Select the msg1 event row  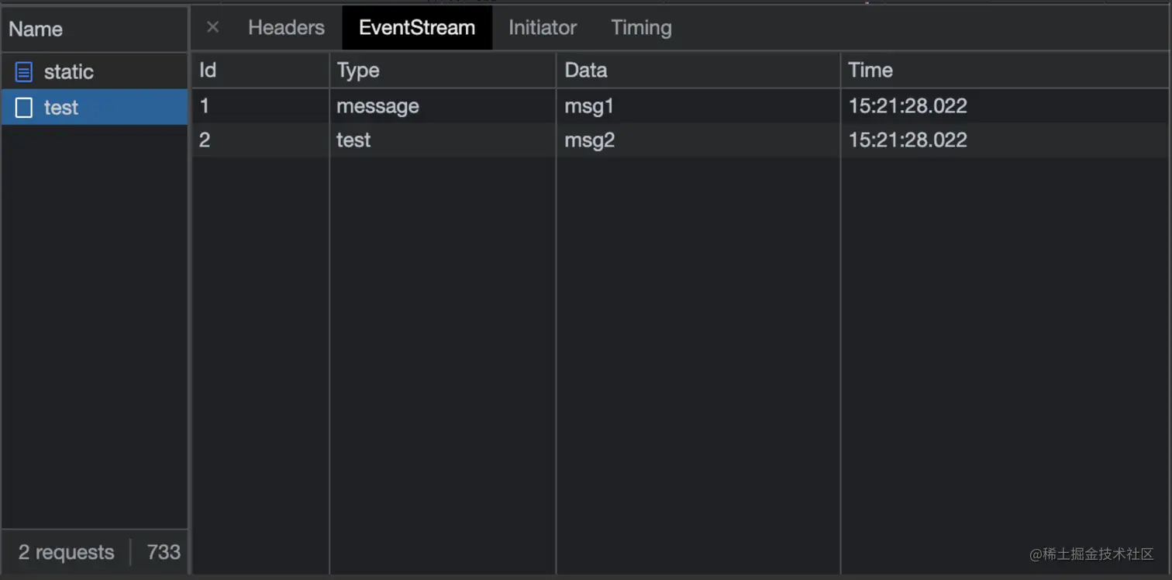tap(589, 106)
